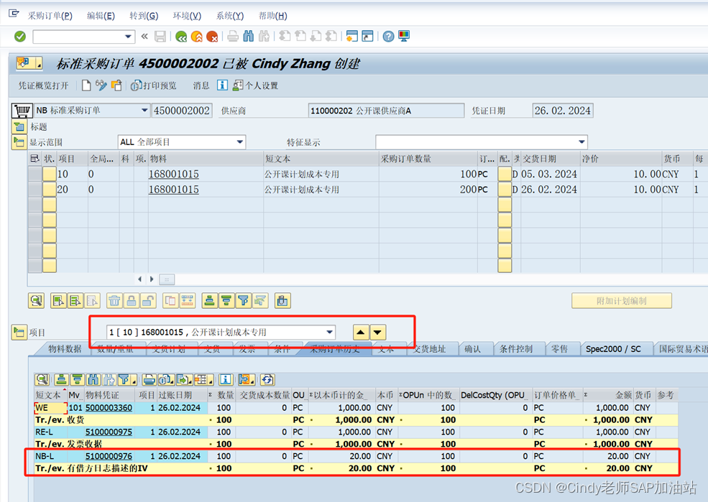Open the 环境(V) menu

187,16
